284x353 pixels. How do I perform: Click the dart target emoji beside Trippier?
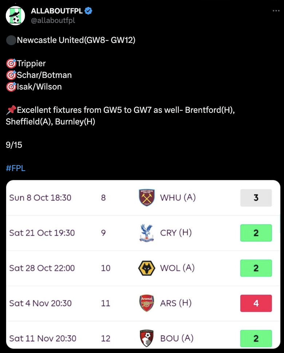point(11,63)
